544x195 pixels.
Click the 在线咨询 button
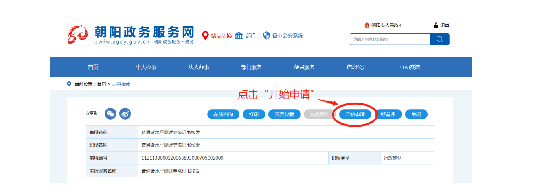click(x=223, y=114)
